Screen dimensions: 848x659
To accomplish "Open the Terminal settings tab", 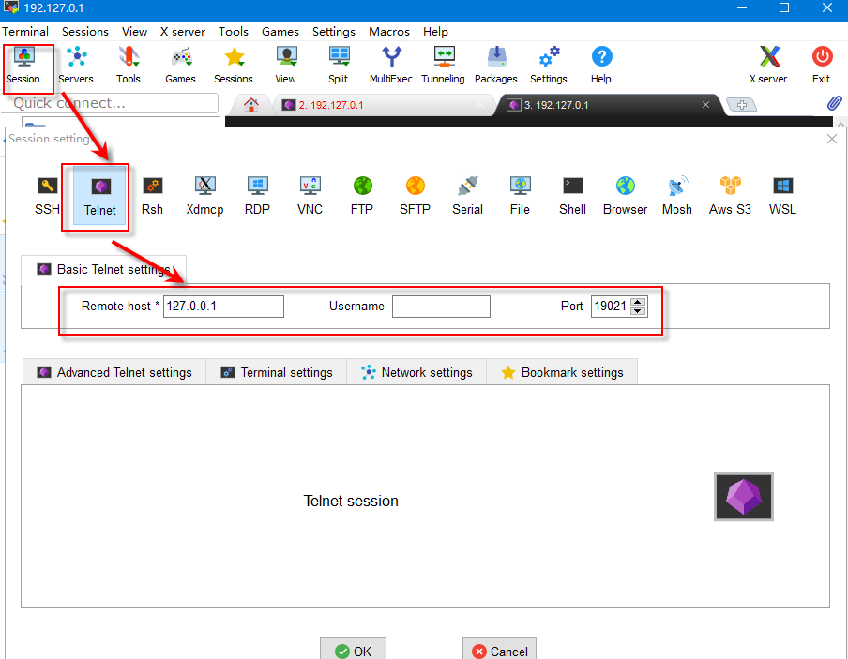I will [x=277, y=372].
